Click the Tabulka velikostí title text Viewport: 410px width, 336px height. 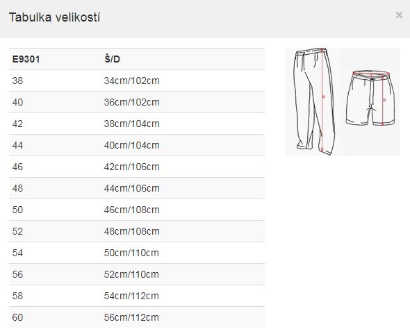(55, 17)
